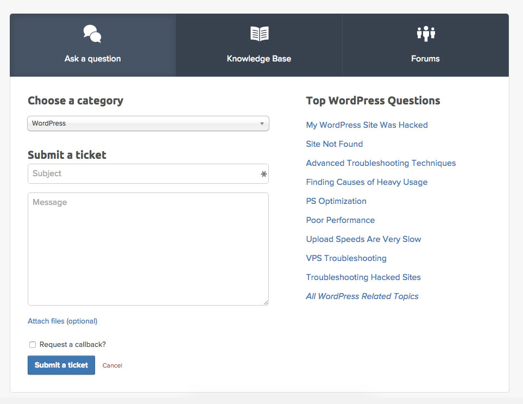Open the VPS Troubleshooting article
This screenshot has height=404, width=523.
pyautogui.click(x=346, y=258)
